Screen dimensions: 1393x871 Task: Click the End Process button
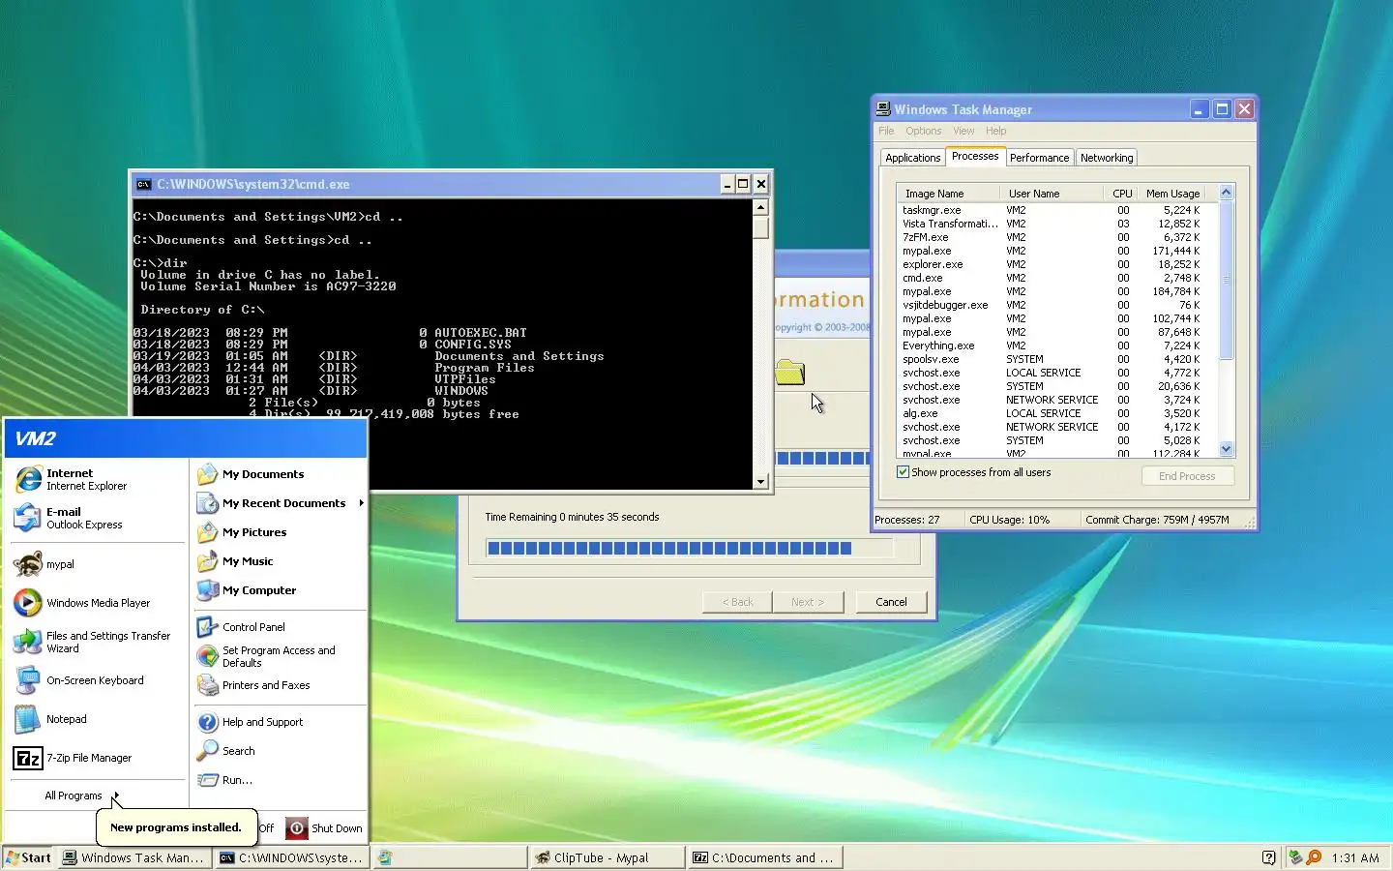point(1187,476)
